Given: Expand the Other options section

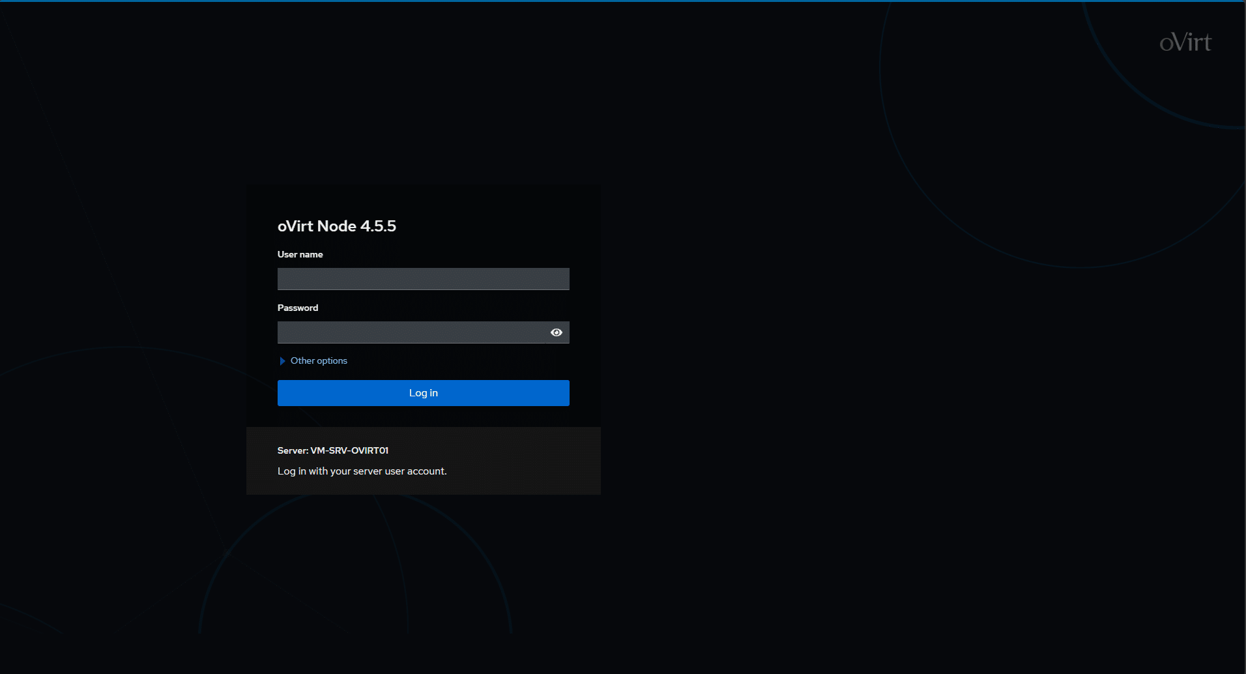Looking at the screenshot, I should 313,360.
